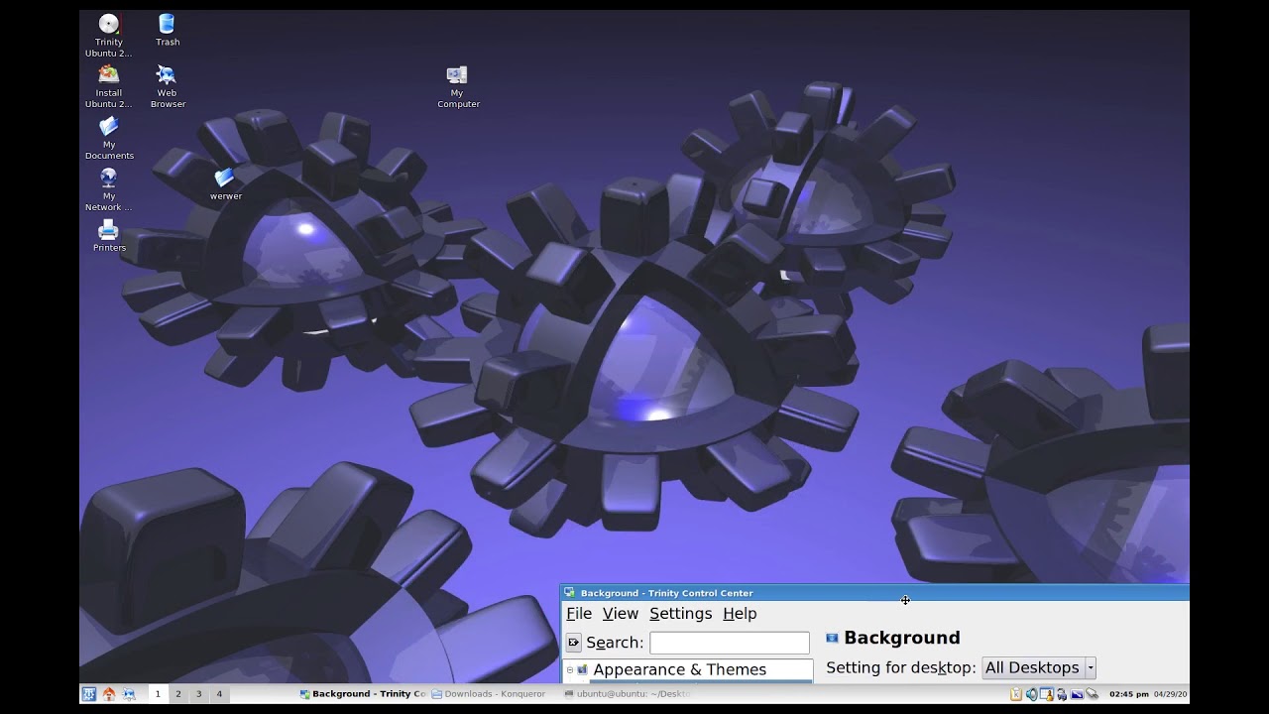Click the display settings tray icon
The width and height of the screenshot is (1269, 714).
[x=1076, y=694]
